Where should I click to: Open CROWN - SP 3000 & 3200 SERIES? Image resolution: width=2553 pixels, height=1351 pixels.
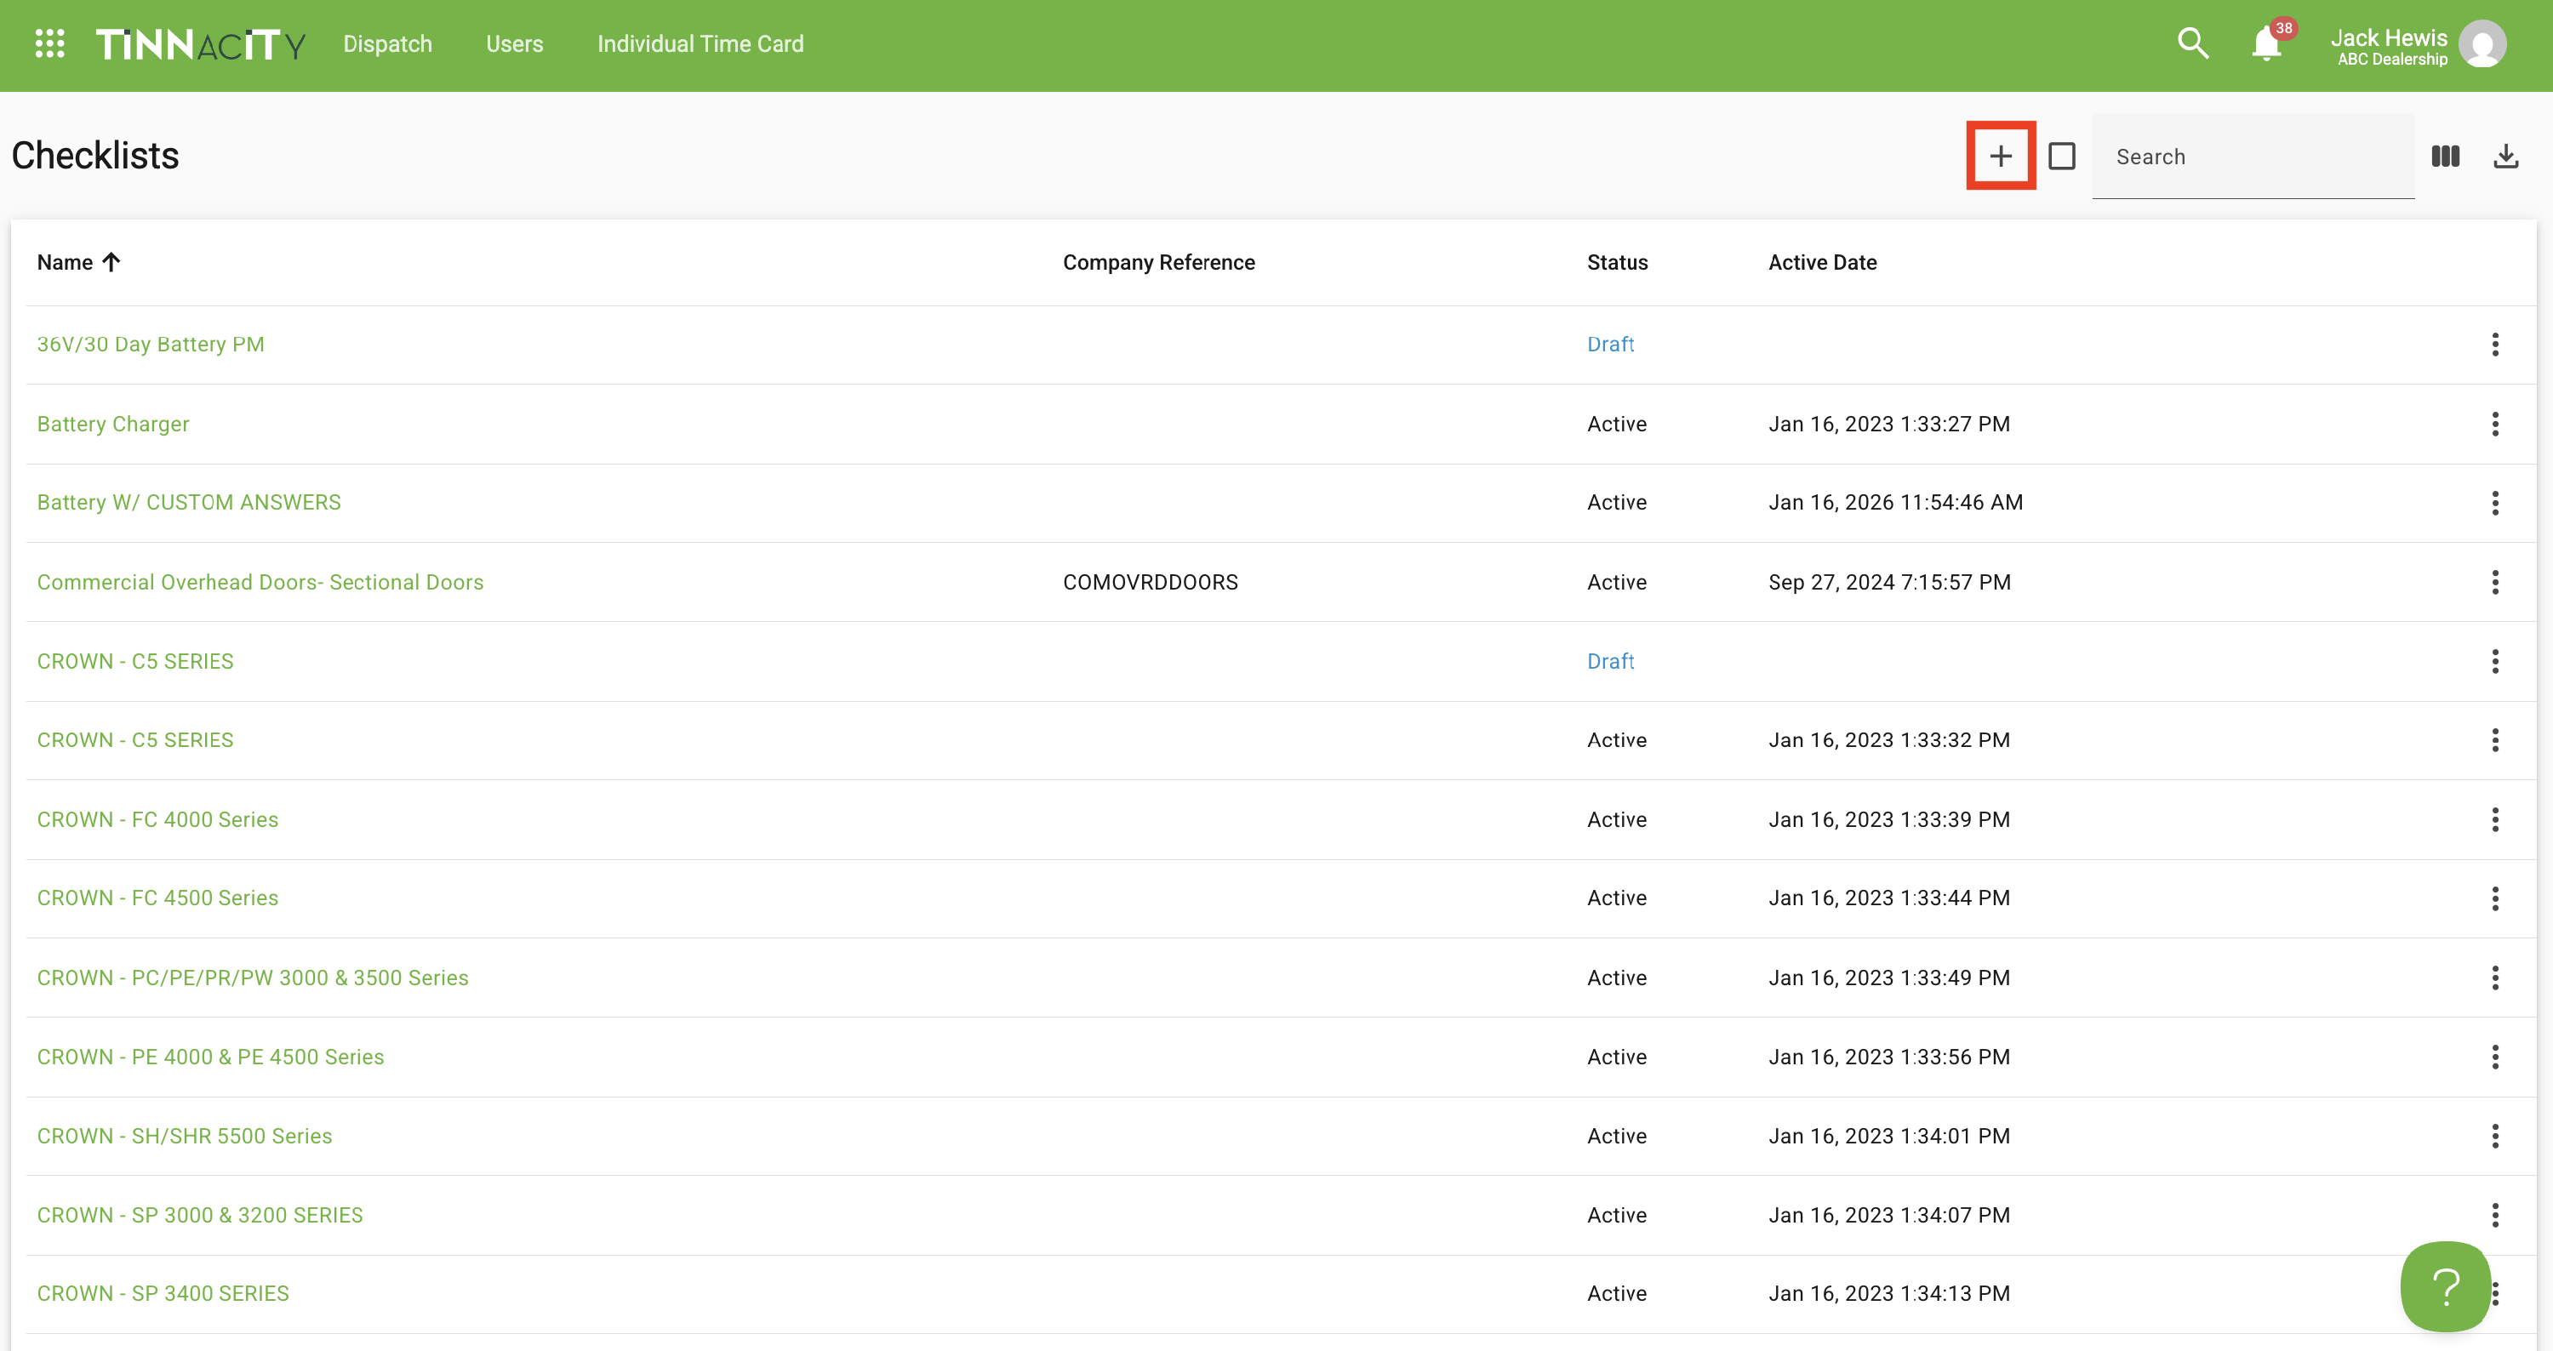pyautogui.click(x=200, y=1216)
